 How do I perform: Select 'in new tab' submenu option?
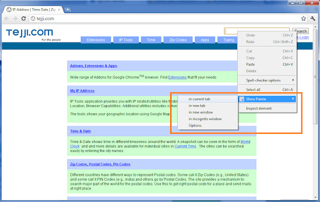click(x=208, y=106)
